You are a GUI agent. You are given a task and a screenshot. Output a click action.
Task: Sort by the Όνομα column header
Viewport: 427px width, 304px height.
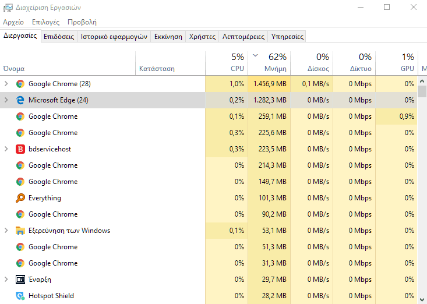[x=68, y=63]
